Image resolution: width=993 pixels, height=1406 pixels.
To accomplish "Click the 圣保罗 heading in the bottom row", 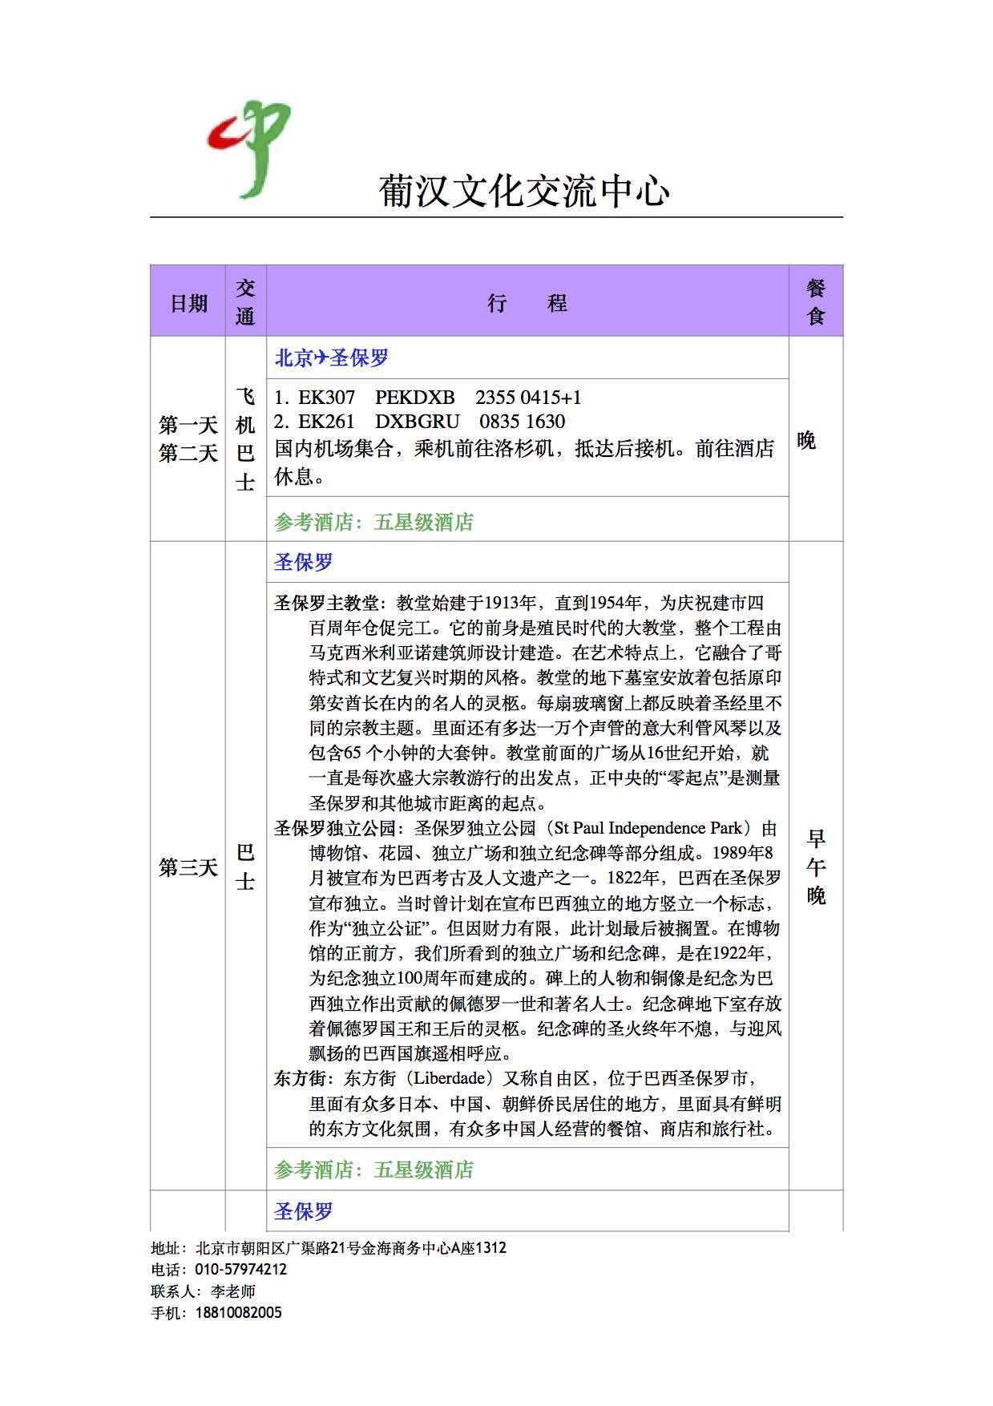I will pyautogui.click(x=304, y=1211).
